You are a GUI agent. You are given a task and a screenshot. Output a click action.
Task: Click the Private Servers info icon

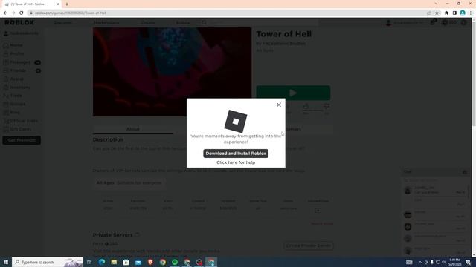coord(137,235)
